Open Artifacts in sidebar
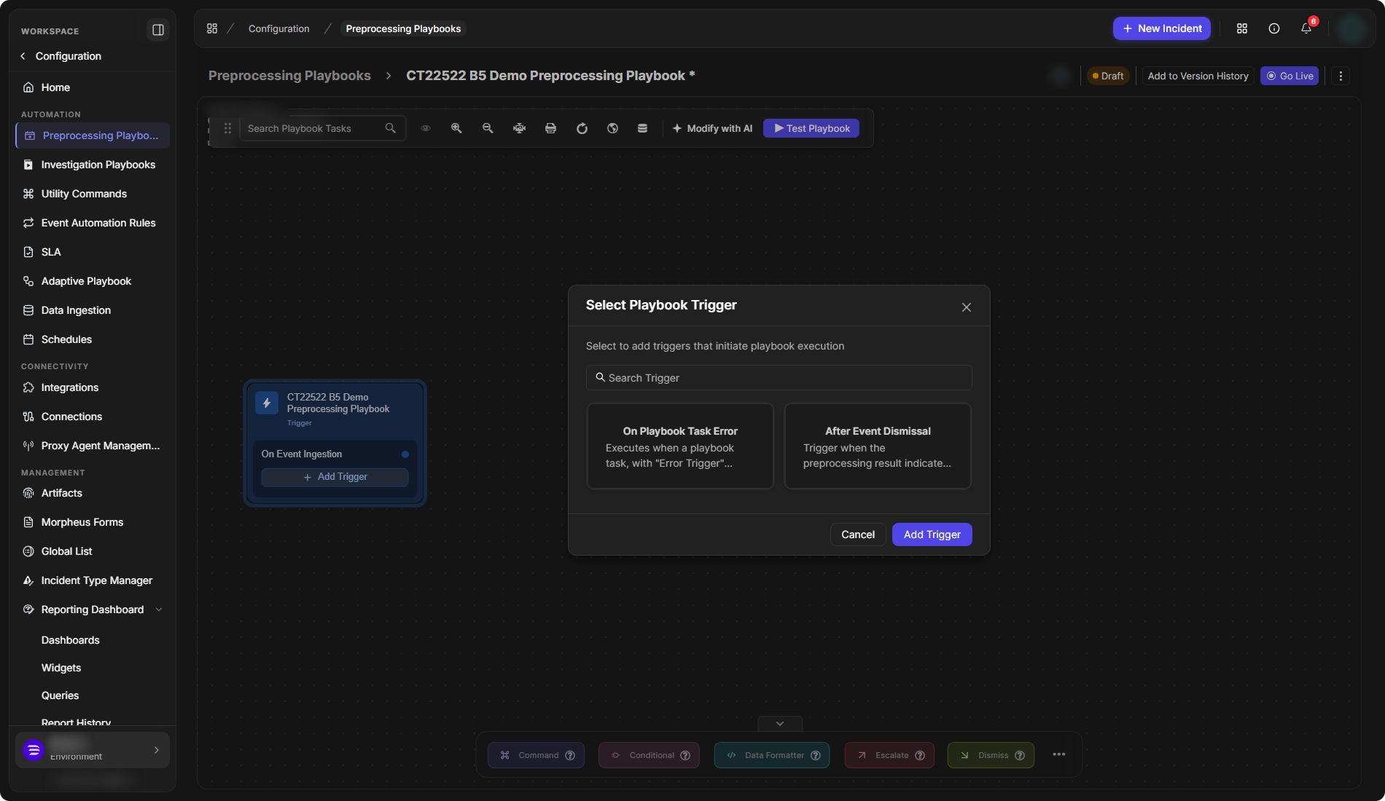This screenshot has height=801, width=1385. (x=93, y=493)
